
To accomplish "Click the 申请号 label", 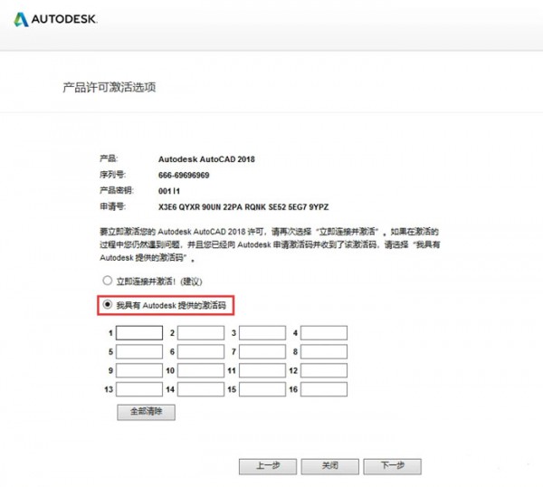I will click(x=112, y=206).
